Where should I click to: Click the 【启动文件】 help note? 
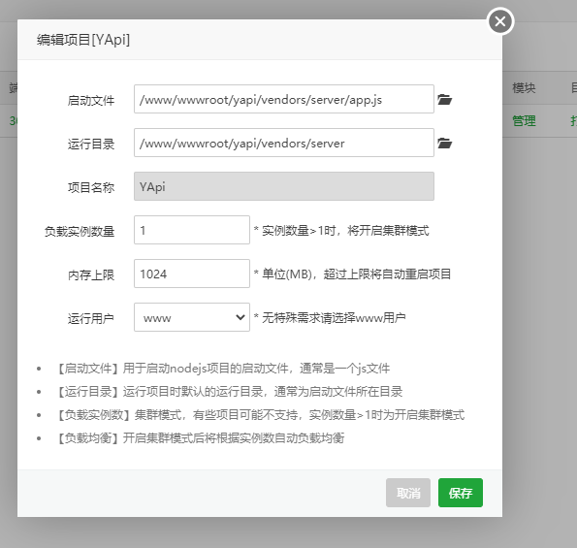(222, 368)
